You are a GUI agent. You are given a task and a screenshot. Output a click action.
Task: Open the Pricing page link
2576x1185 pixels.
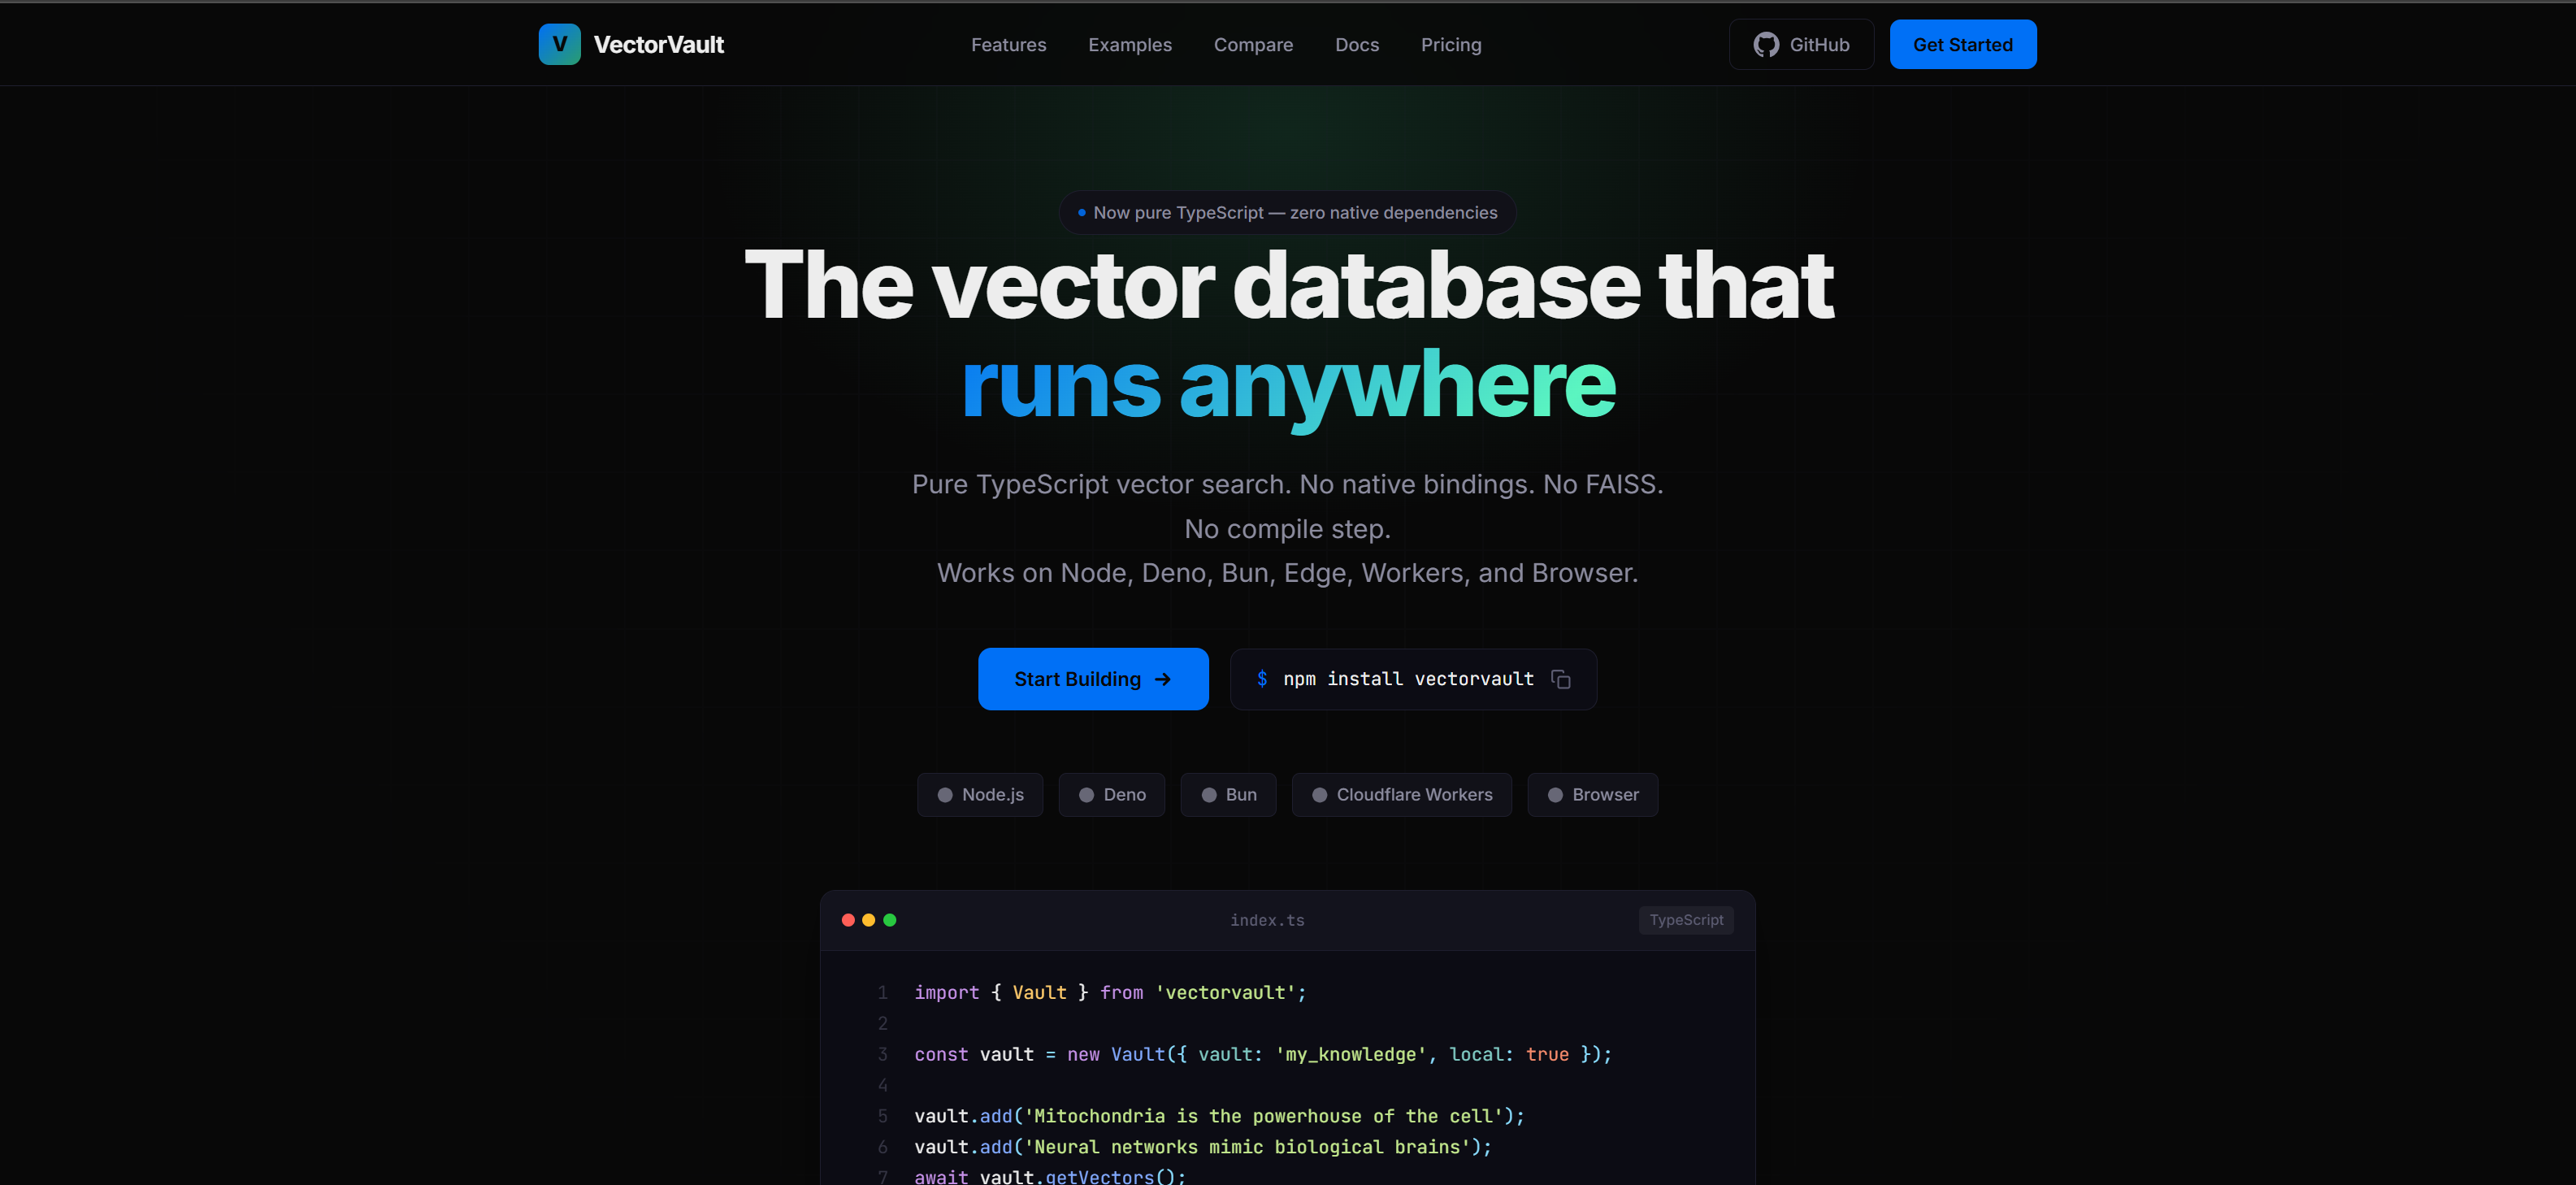[x=1451, y=44]
